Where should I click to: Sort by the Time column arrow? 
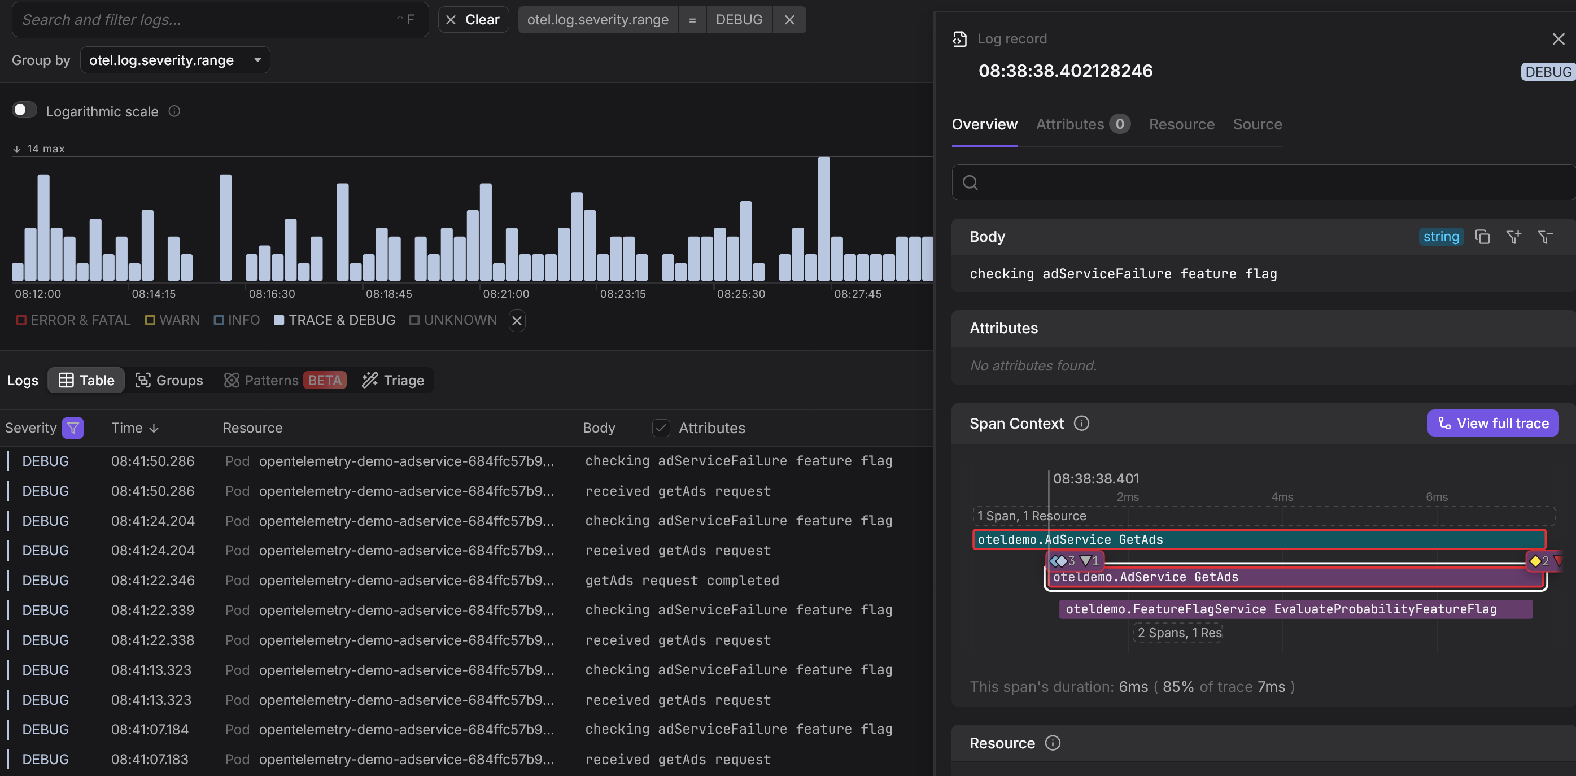point(154,428)
